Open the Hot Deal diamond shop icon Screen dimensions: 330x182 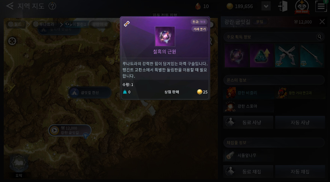(302, 7)
